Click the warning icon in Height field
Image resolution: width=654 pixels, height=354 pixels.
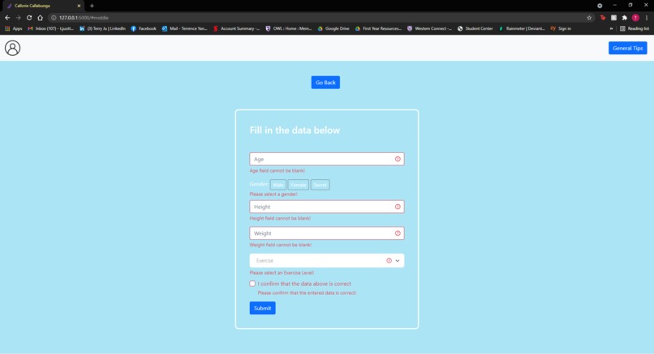pos(398,207)
